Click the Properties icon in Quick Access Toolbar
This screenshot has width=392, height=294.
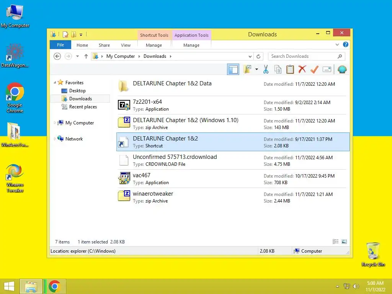[65, 34]
